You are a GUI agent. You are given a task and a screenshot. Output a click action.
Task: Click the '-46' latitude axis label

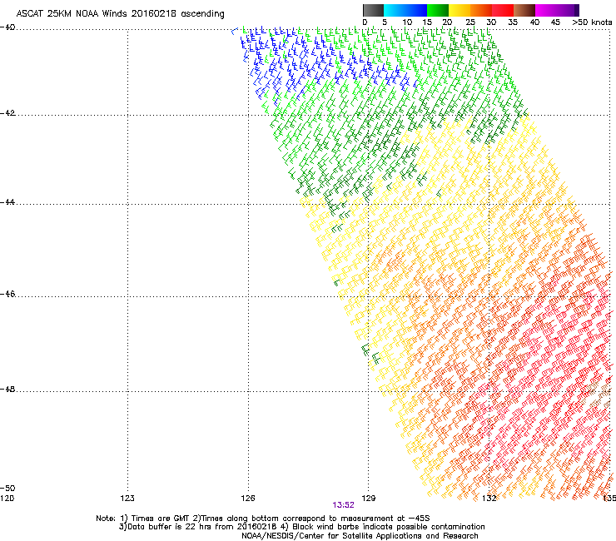coord(7,294)
